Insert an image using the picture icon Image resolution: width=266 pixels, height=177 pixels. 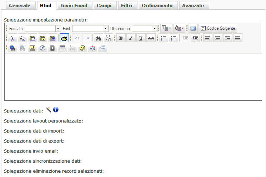pyautogui.click(x=32, y=48)
